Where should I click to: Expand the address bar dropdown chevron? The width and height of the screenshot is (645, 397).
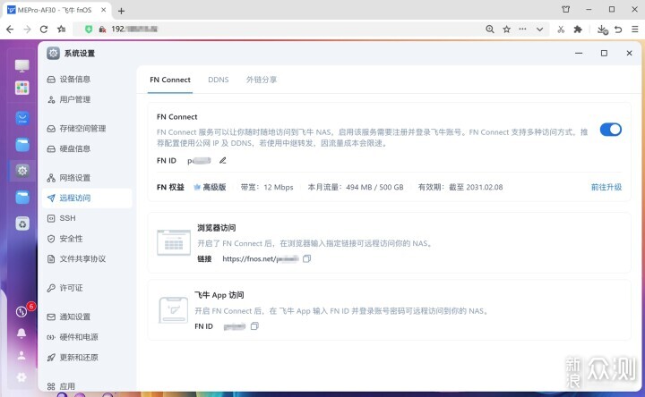[x=539, y=30]
